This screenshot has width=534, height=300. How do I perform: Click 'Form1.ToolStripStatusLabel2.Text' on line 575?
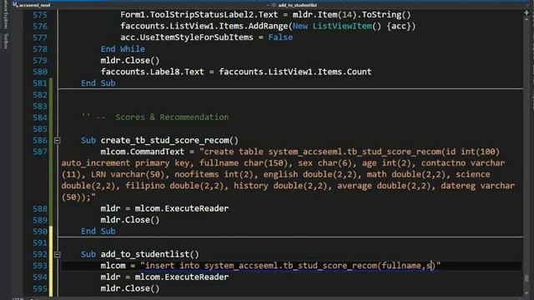click(x=199, y=15)
